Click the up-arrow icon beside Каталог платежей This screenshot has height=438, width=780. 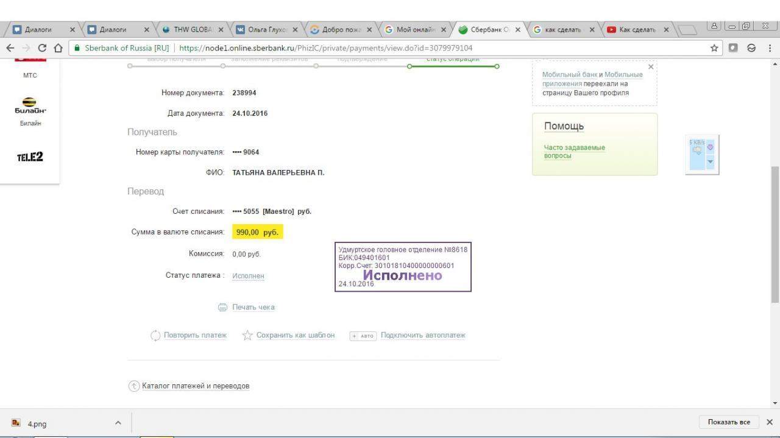134,386
